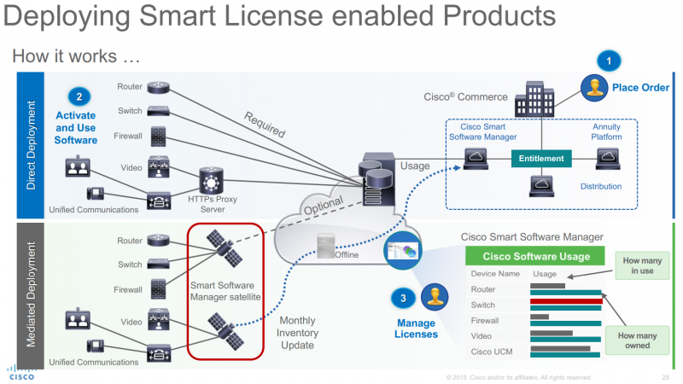The image size is (683, 384).
Task: Click the 'HTTPs Proxy Server' label
Action: [x=212, y=204]
